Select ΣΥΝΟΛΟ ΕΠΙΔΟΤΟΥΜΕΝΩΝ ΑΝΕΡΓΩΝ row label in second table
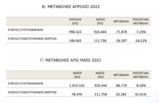Viewport: 159px width, 103px height. [x=32, y=92]
